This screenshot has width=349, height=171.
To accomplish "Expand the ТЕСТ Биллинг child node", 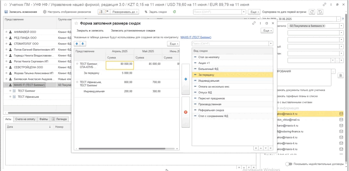I will coord(10,91).
